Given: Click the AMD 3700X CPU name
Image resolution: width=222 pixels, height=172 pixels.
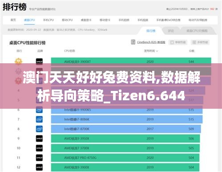Looking at the screenshot, I should point(77,148).
